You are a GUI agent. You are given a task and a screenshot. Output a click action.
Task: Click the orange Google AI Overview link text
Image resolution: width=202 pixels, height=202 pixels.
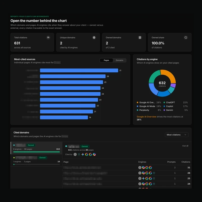pyautogui.click(x=146, y=117)
